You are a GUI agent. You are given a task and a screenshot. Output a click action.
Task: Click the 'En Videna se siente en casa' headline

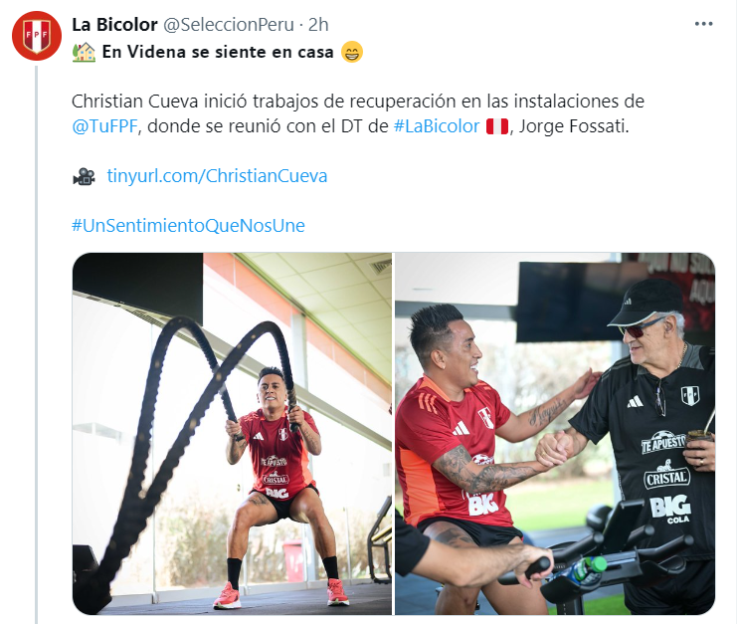click(218, 52)
